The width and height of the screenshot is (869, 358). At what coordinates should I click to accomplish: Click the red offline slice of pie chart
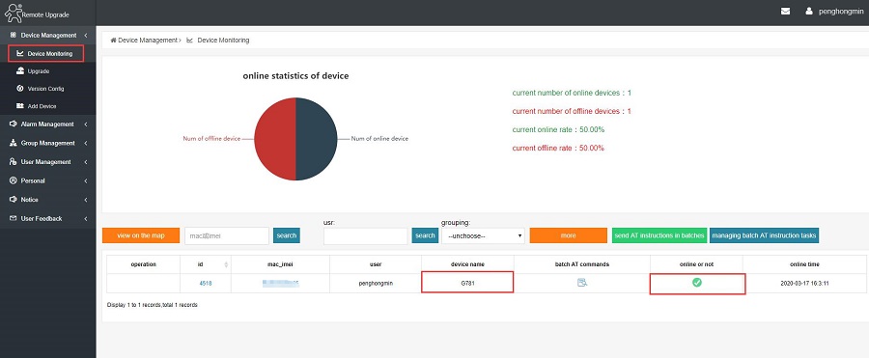(275, 139)
